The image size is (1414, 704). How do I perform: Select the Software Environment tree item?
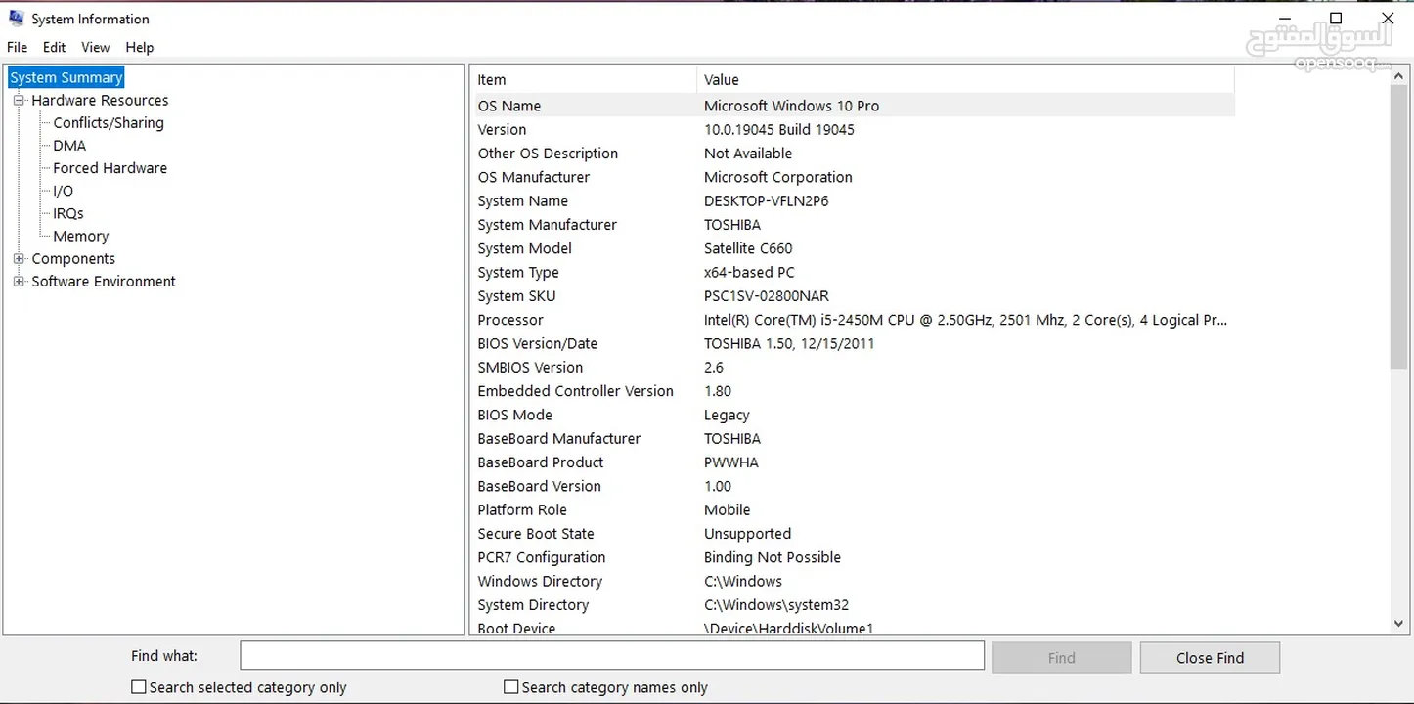[x=104, y=281]
